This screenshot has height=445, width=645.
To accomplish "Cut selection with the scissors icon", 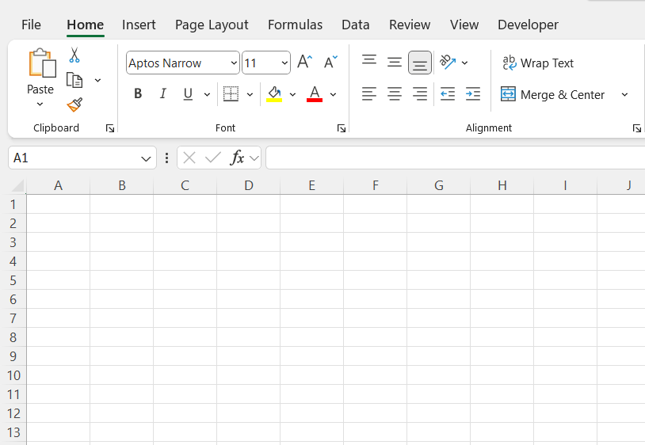I will [74, 55].
